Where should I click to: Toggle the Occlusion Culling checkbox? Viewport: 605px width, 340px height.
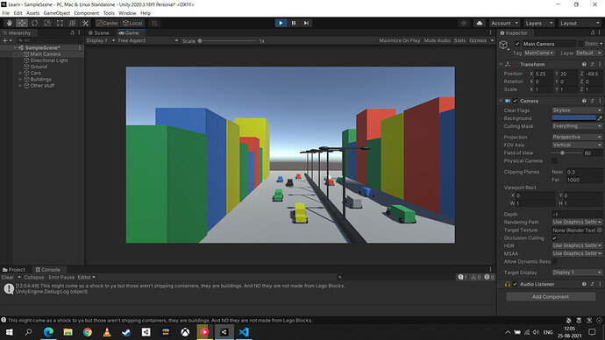click(554, 238)
